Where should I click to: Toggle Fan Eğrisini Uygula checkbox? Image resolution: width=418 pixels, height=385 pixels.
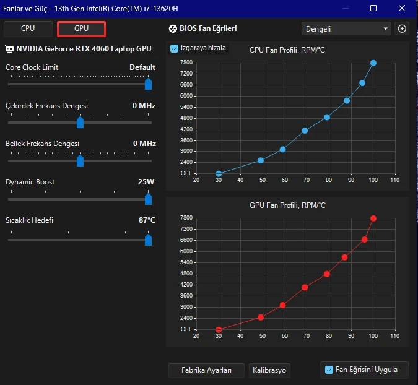click(329, 370)
